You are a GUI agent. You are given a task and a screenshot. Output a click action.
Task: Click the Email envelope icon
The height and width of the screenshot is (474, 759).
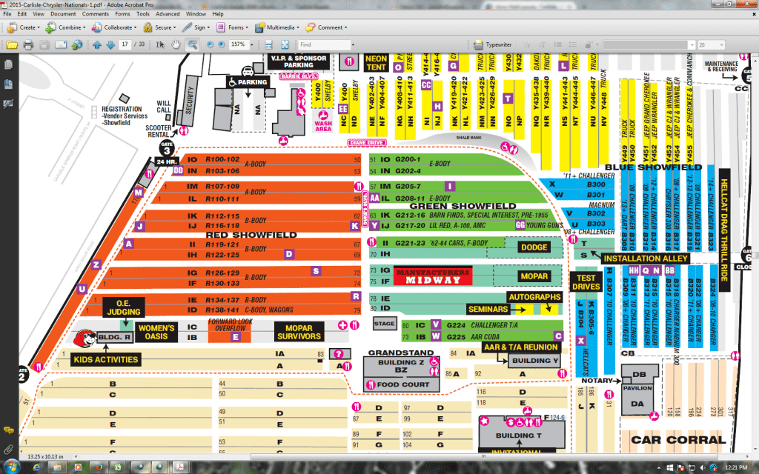coord(60,45)
